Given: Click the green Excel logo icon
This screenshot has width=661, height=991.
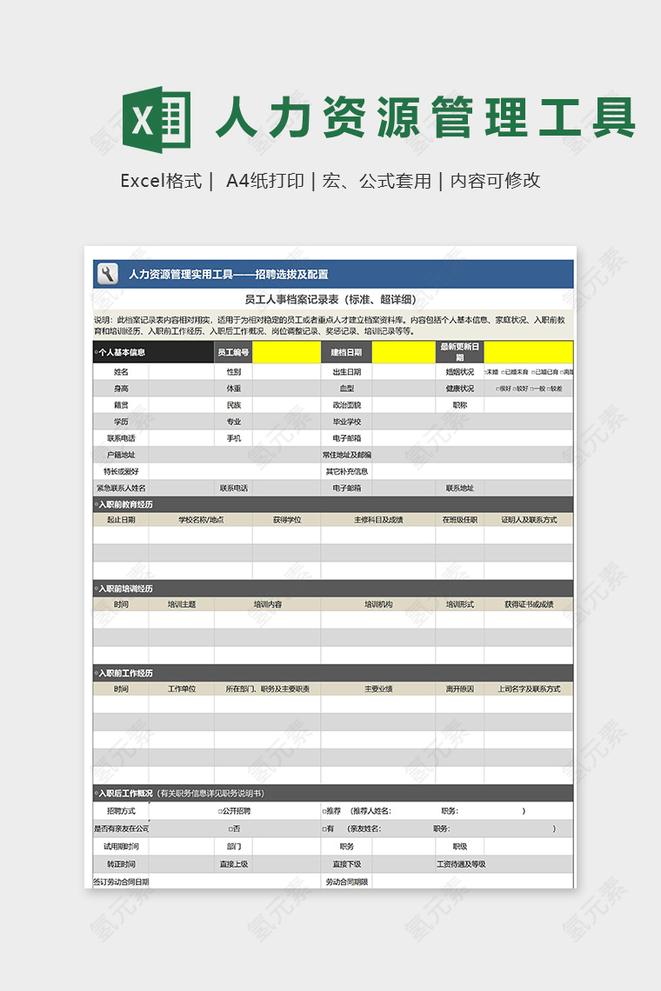Looking at the screenshot, I should (x=156, y=119).
